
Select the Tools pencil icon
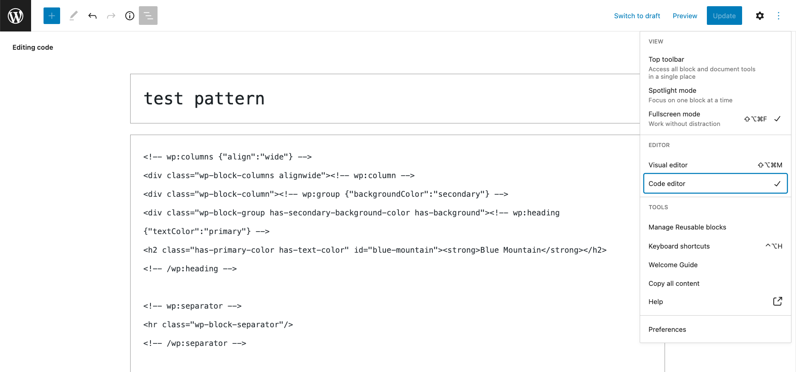point(73,16)
